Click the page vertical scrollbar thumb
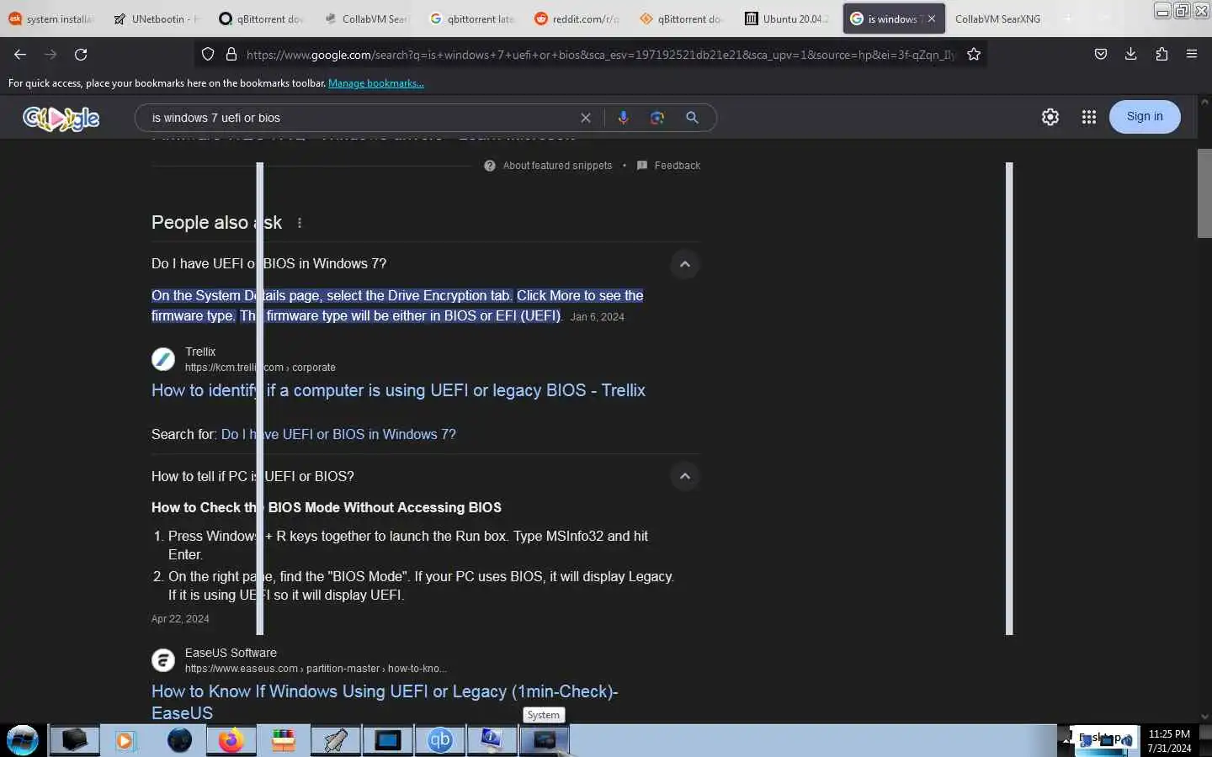 [1204, 193]
